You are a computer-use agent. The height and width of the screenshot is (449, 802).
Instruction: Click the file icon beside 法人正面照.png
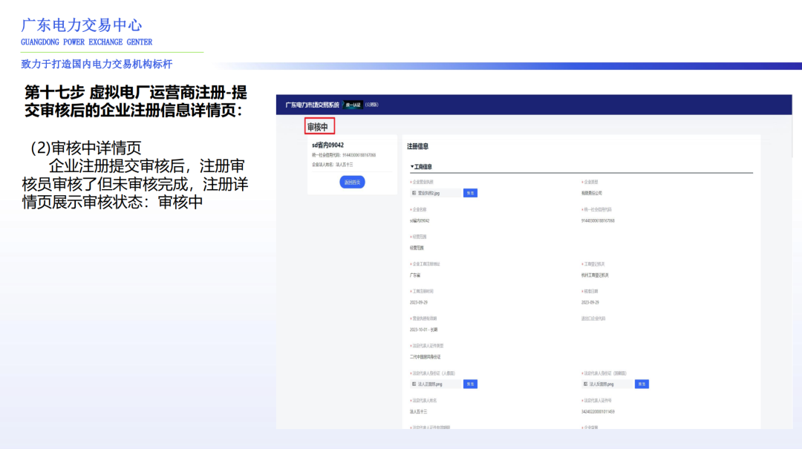tap(414, 384)
